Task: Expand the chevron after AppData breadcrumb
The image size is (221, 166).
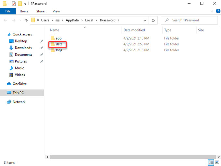Action: [x=82, y=20]
